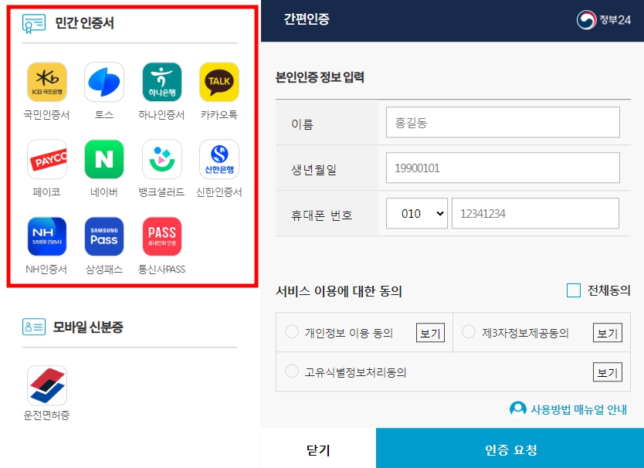This screenshot has height=468, width=644.
Task: Click 보기 for 제3자정보제공동의
Action: (x=608, y=333)
